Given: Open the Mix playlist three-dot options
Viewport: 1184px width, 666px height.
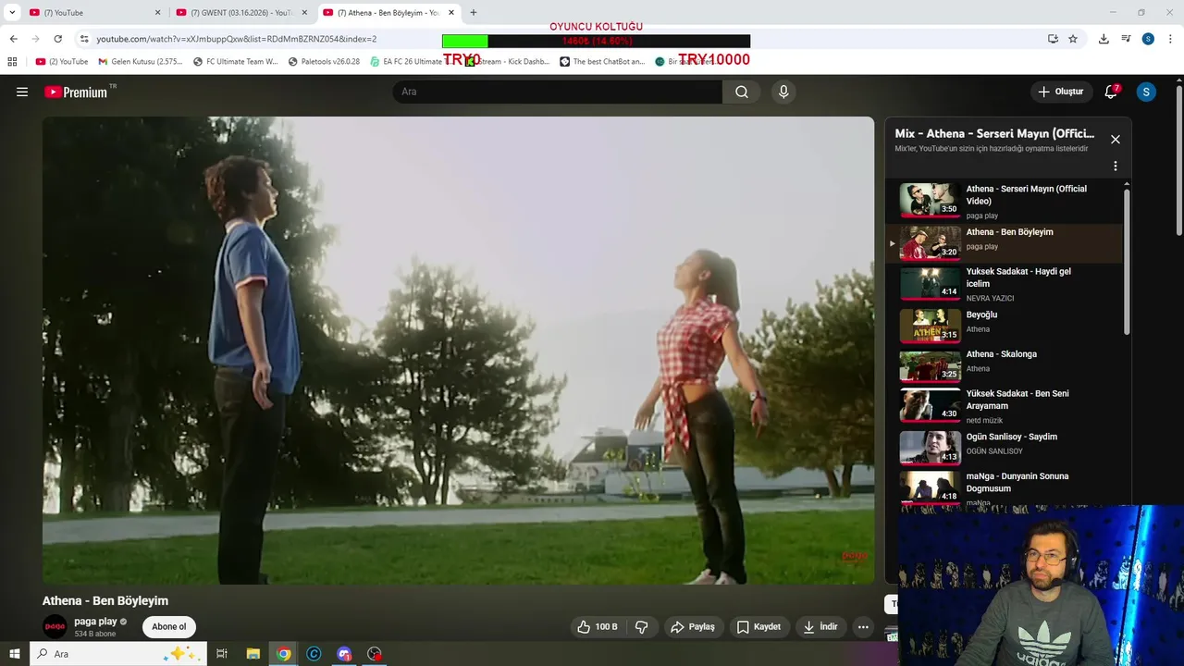Looking at the screenshot, I should pos(1116,166).
